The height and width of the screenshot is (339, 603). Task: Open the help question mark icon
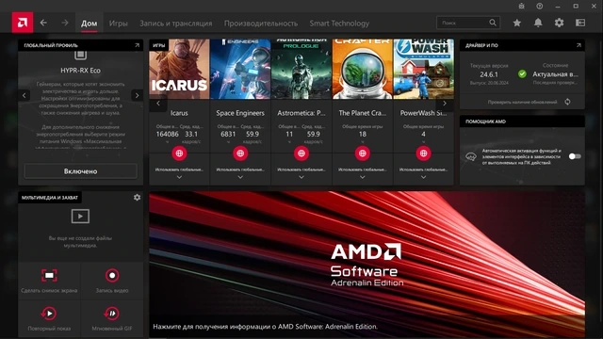pos(540,6)
